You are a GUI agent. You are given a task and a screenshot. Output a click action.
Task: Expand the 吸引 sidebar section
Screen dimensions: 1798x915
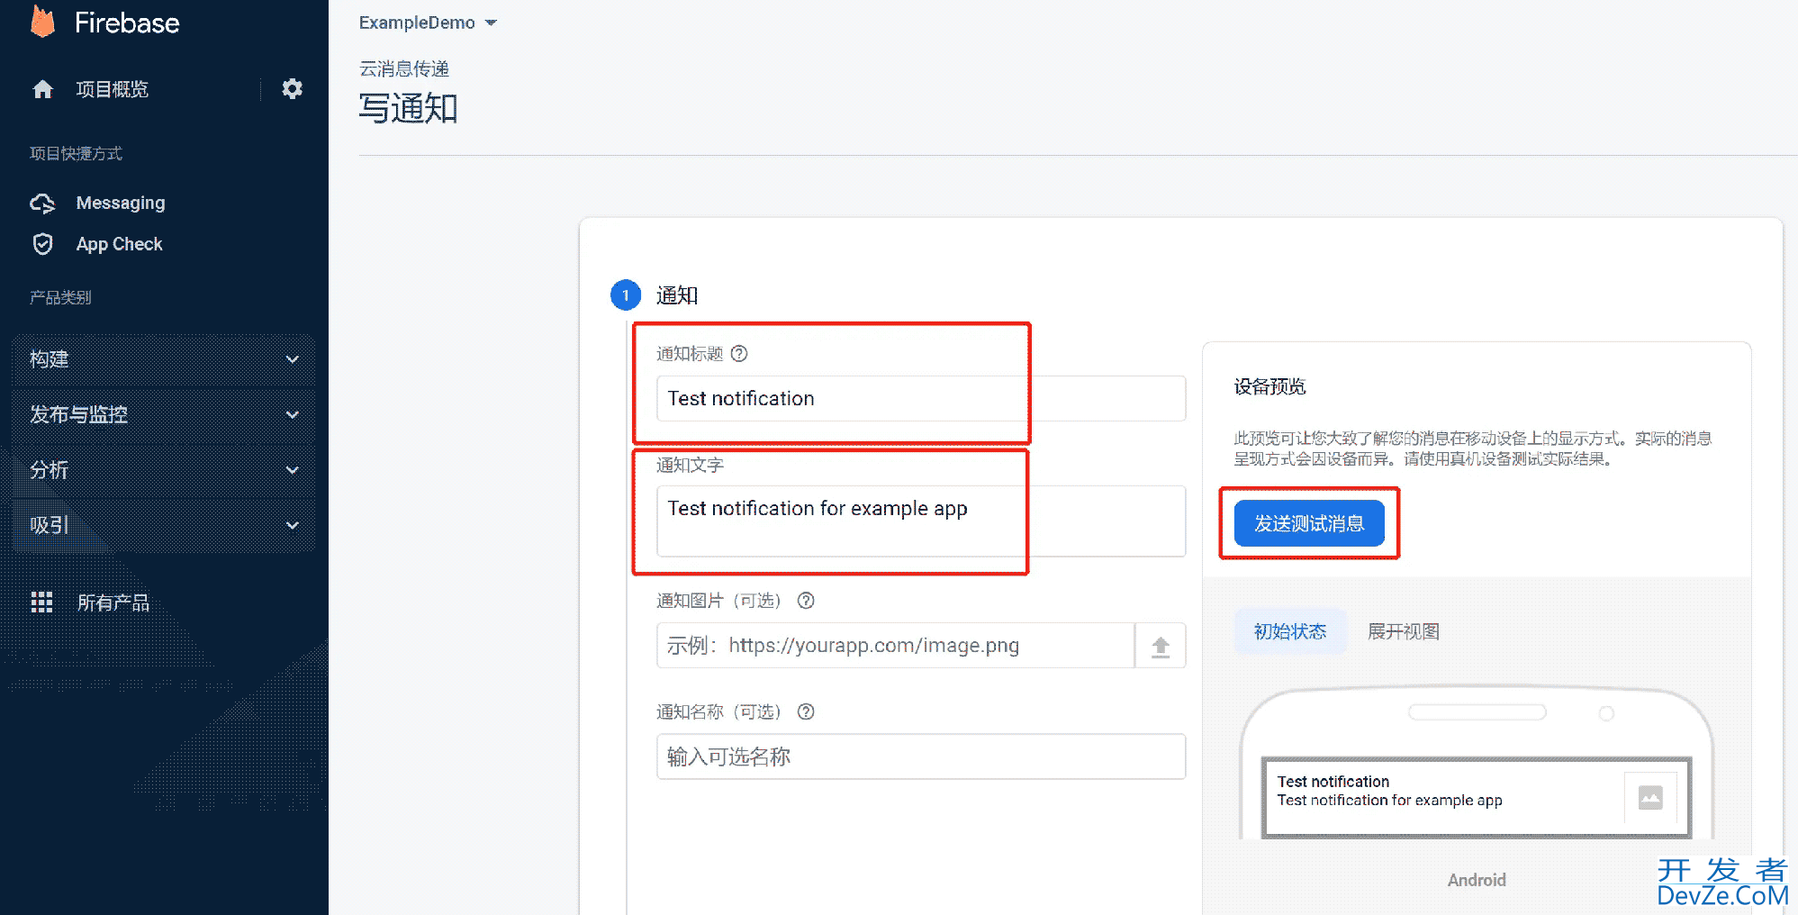pyautogui.click(x=163, y=525)
